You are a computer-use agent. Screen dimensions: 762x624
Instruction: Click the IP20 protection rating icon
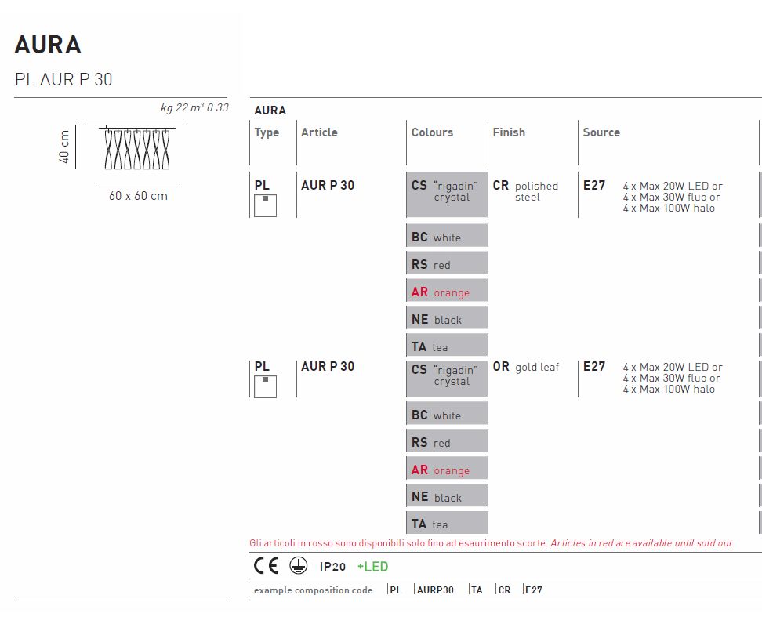pyautogui.click(x=332, y=567)
